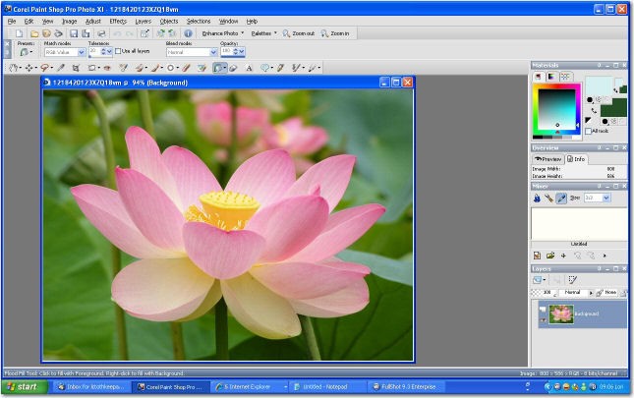Open the Opacity slider dropdown arrow
Screen dimensions: 634x398
click(242, 52)
